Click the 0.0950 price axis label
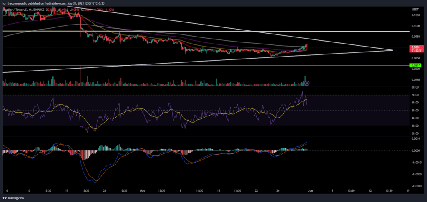The height and width of the screenshot is (202, 427). point(416,37)
